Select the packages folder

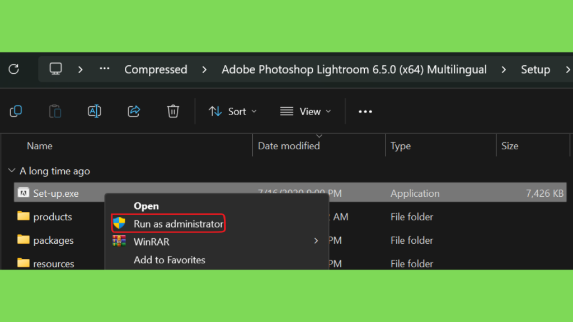point(53,240)
